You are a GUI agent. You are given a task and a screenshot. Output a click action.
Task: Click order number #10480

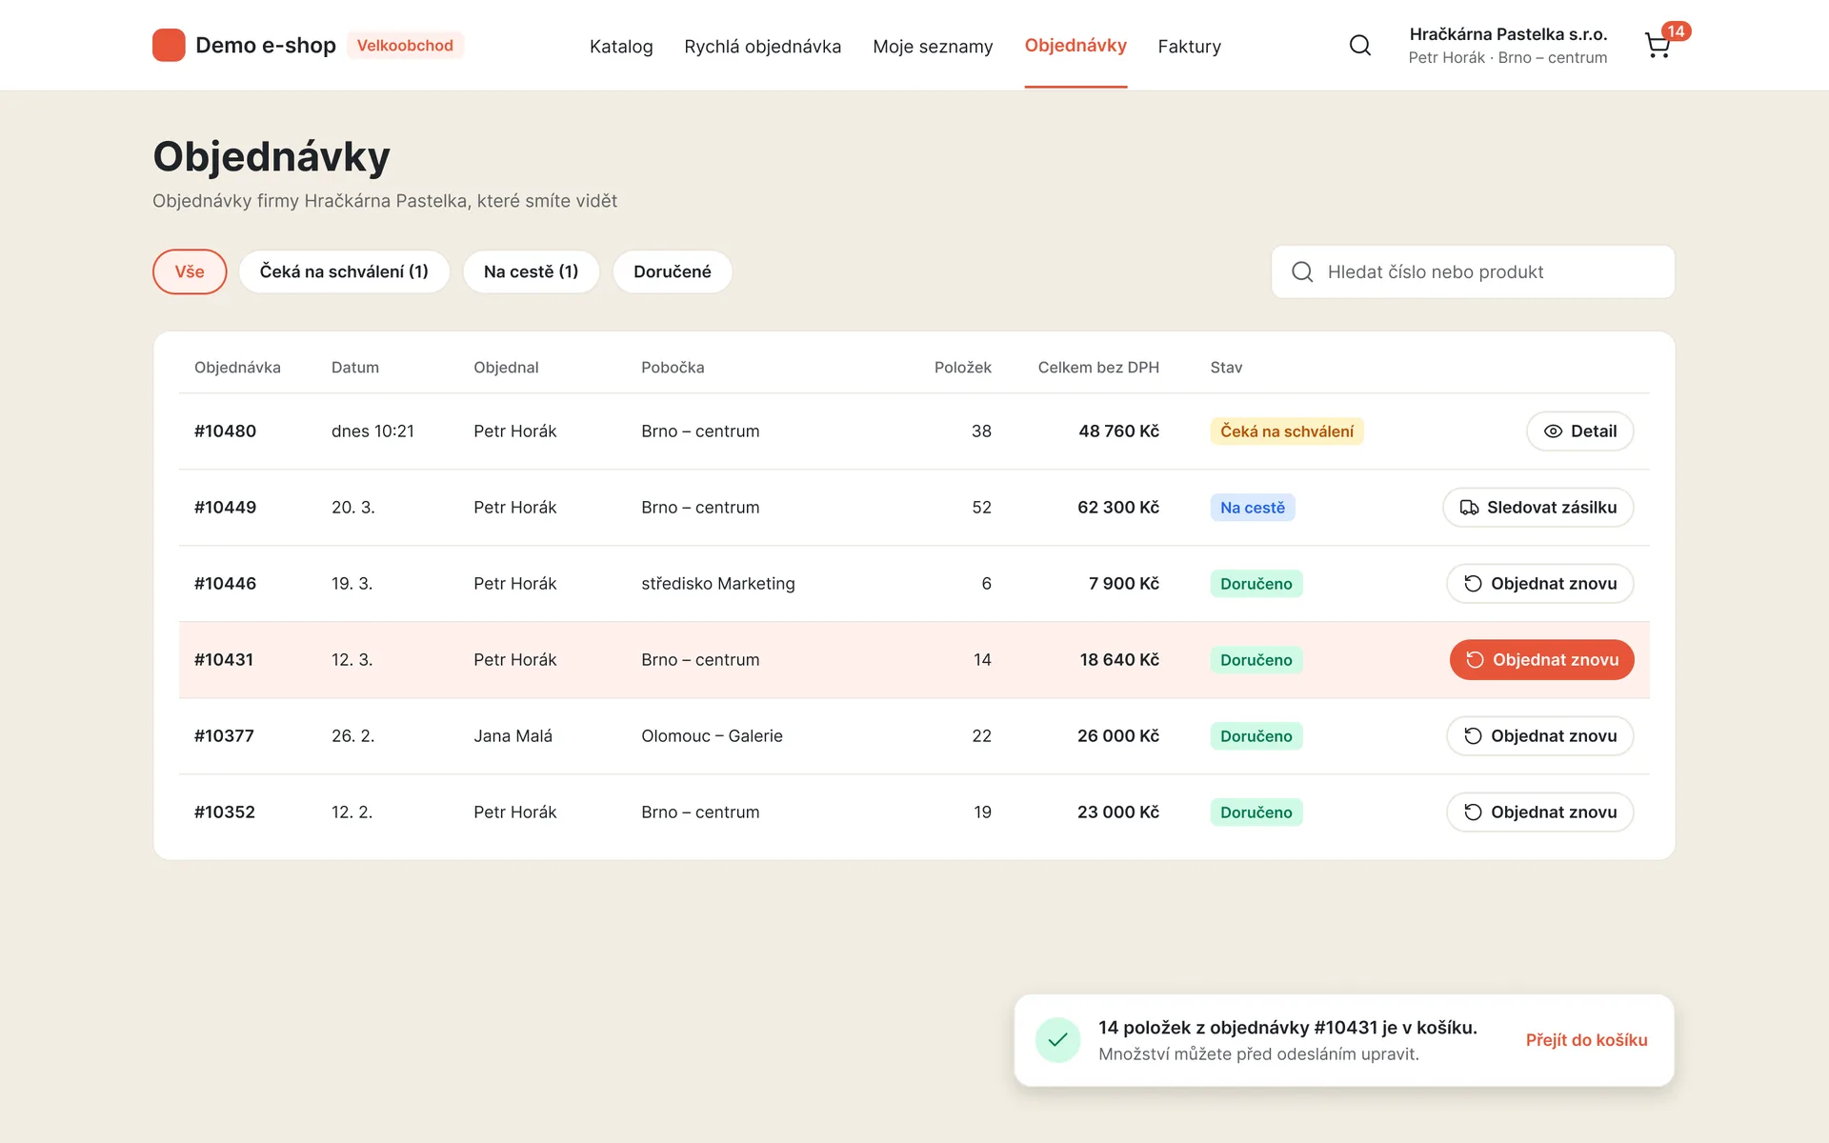tap(225, 431)
